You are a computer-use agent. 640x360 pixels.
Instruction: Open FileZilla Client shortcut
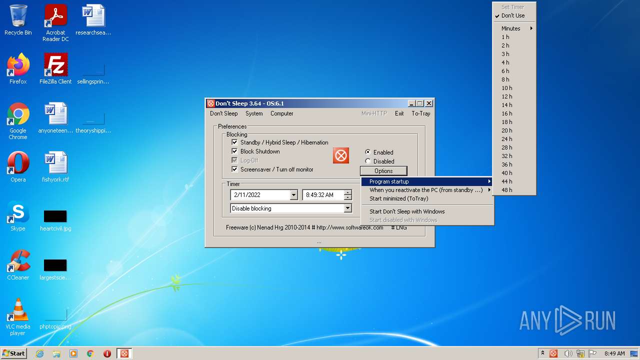pos(55,69)
